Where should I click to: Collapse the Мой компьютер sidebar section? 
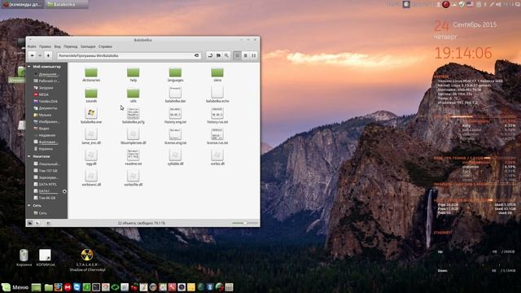coord(29,67)
